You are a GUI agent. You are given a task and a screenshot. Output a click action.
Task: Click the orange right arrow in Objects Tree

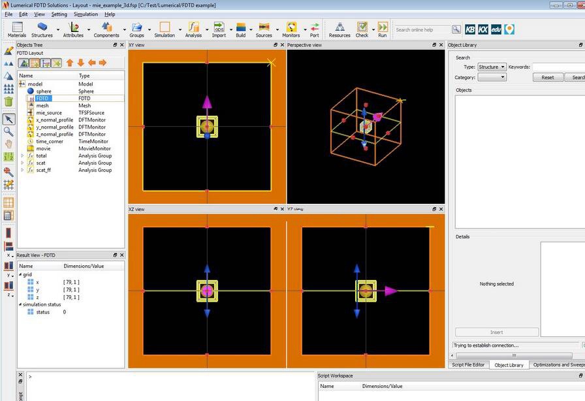103,63
